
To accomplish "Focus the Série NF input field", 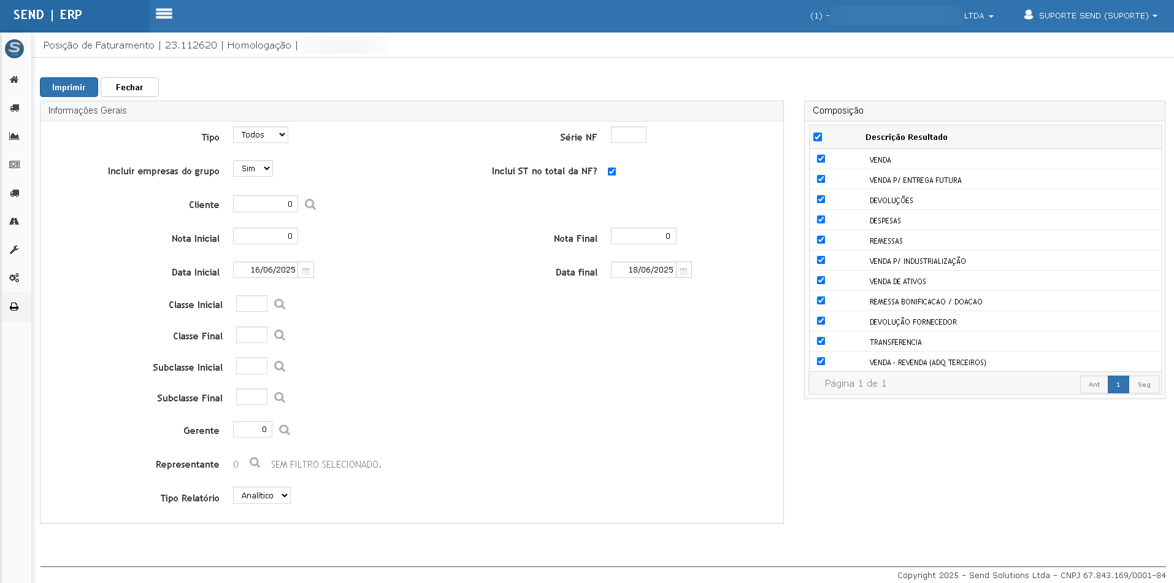I will 629,135.
